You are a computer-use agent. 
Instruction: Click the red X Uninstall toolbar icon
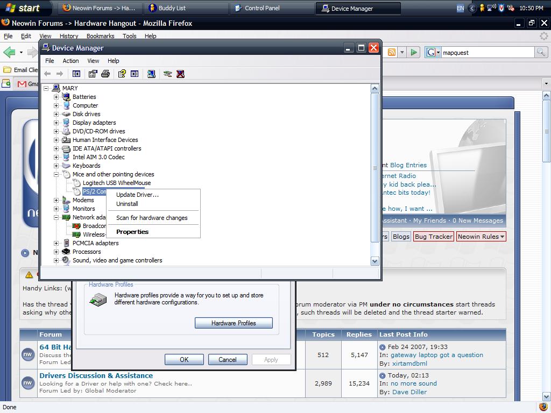(180, 74)
